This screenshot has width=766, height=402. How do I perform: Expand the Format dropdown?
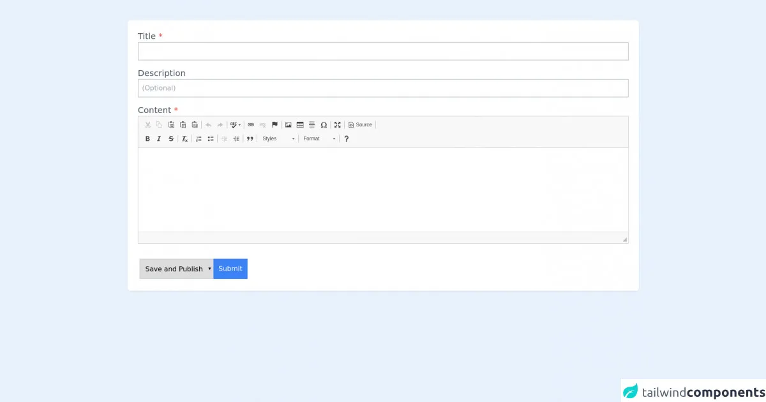[319, 139]
